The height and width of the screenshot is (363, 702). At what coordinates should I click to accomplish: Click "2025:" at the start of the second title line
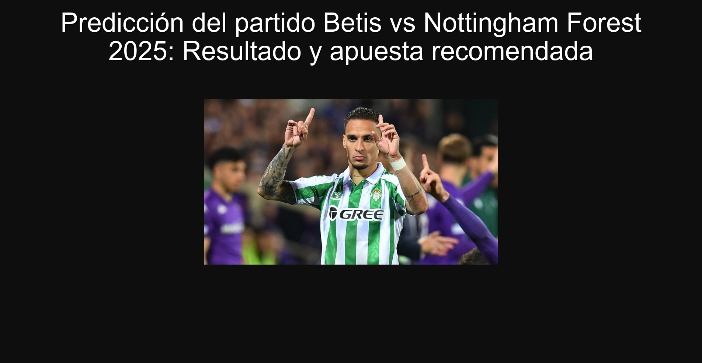[x=142, y=51]
